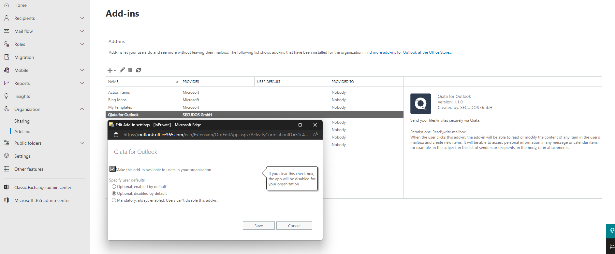Click the Classic Exchange admin center icon
615x254 pixels.
pos(7,187)
